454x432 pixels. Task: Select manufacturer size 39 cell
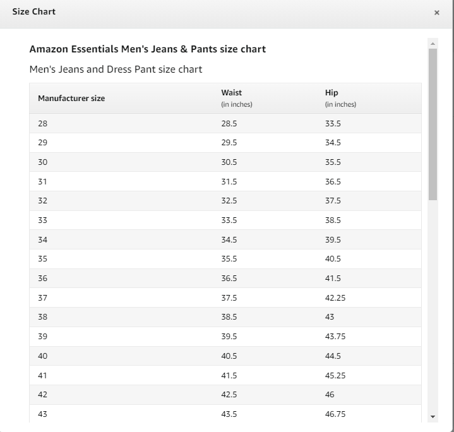pos(42,336)
